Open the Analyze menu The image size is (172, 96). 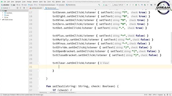coord(29,2)
